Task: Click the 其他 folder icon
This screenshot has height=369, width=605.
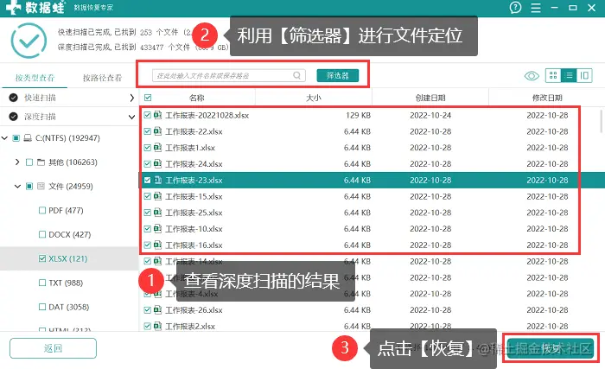Action: (41, 162)
